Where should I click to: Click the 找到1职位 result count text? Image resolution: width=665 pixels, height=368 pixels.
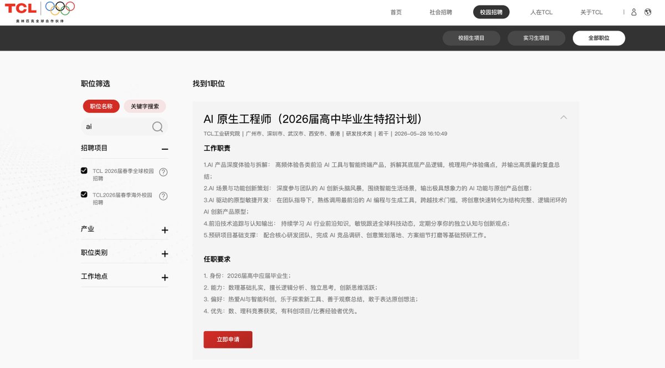click(209, 84)
